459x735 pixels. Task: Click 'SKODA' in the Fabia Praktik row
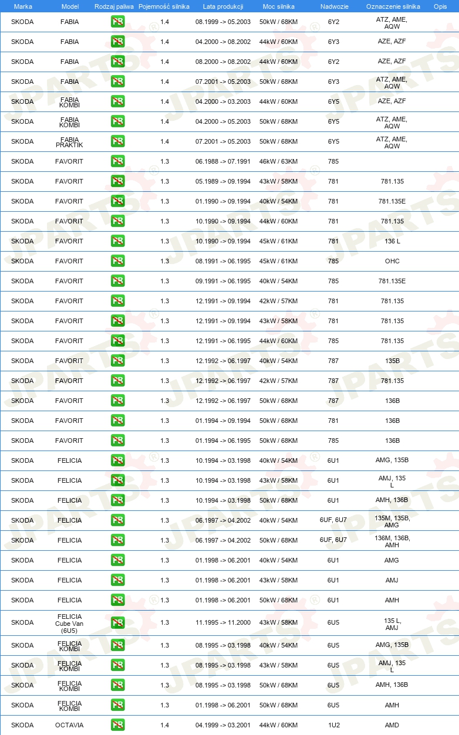click(x=22, y=141)
